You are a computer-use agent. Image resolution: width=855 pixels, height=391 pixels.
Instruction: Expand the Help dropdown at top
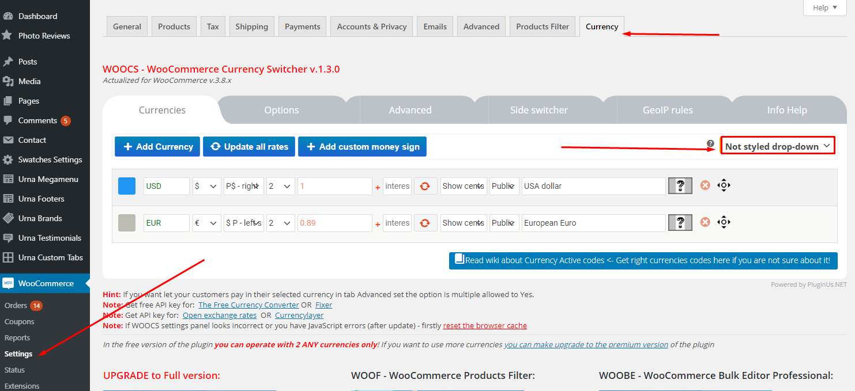tap(825, 7)
